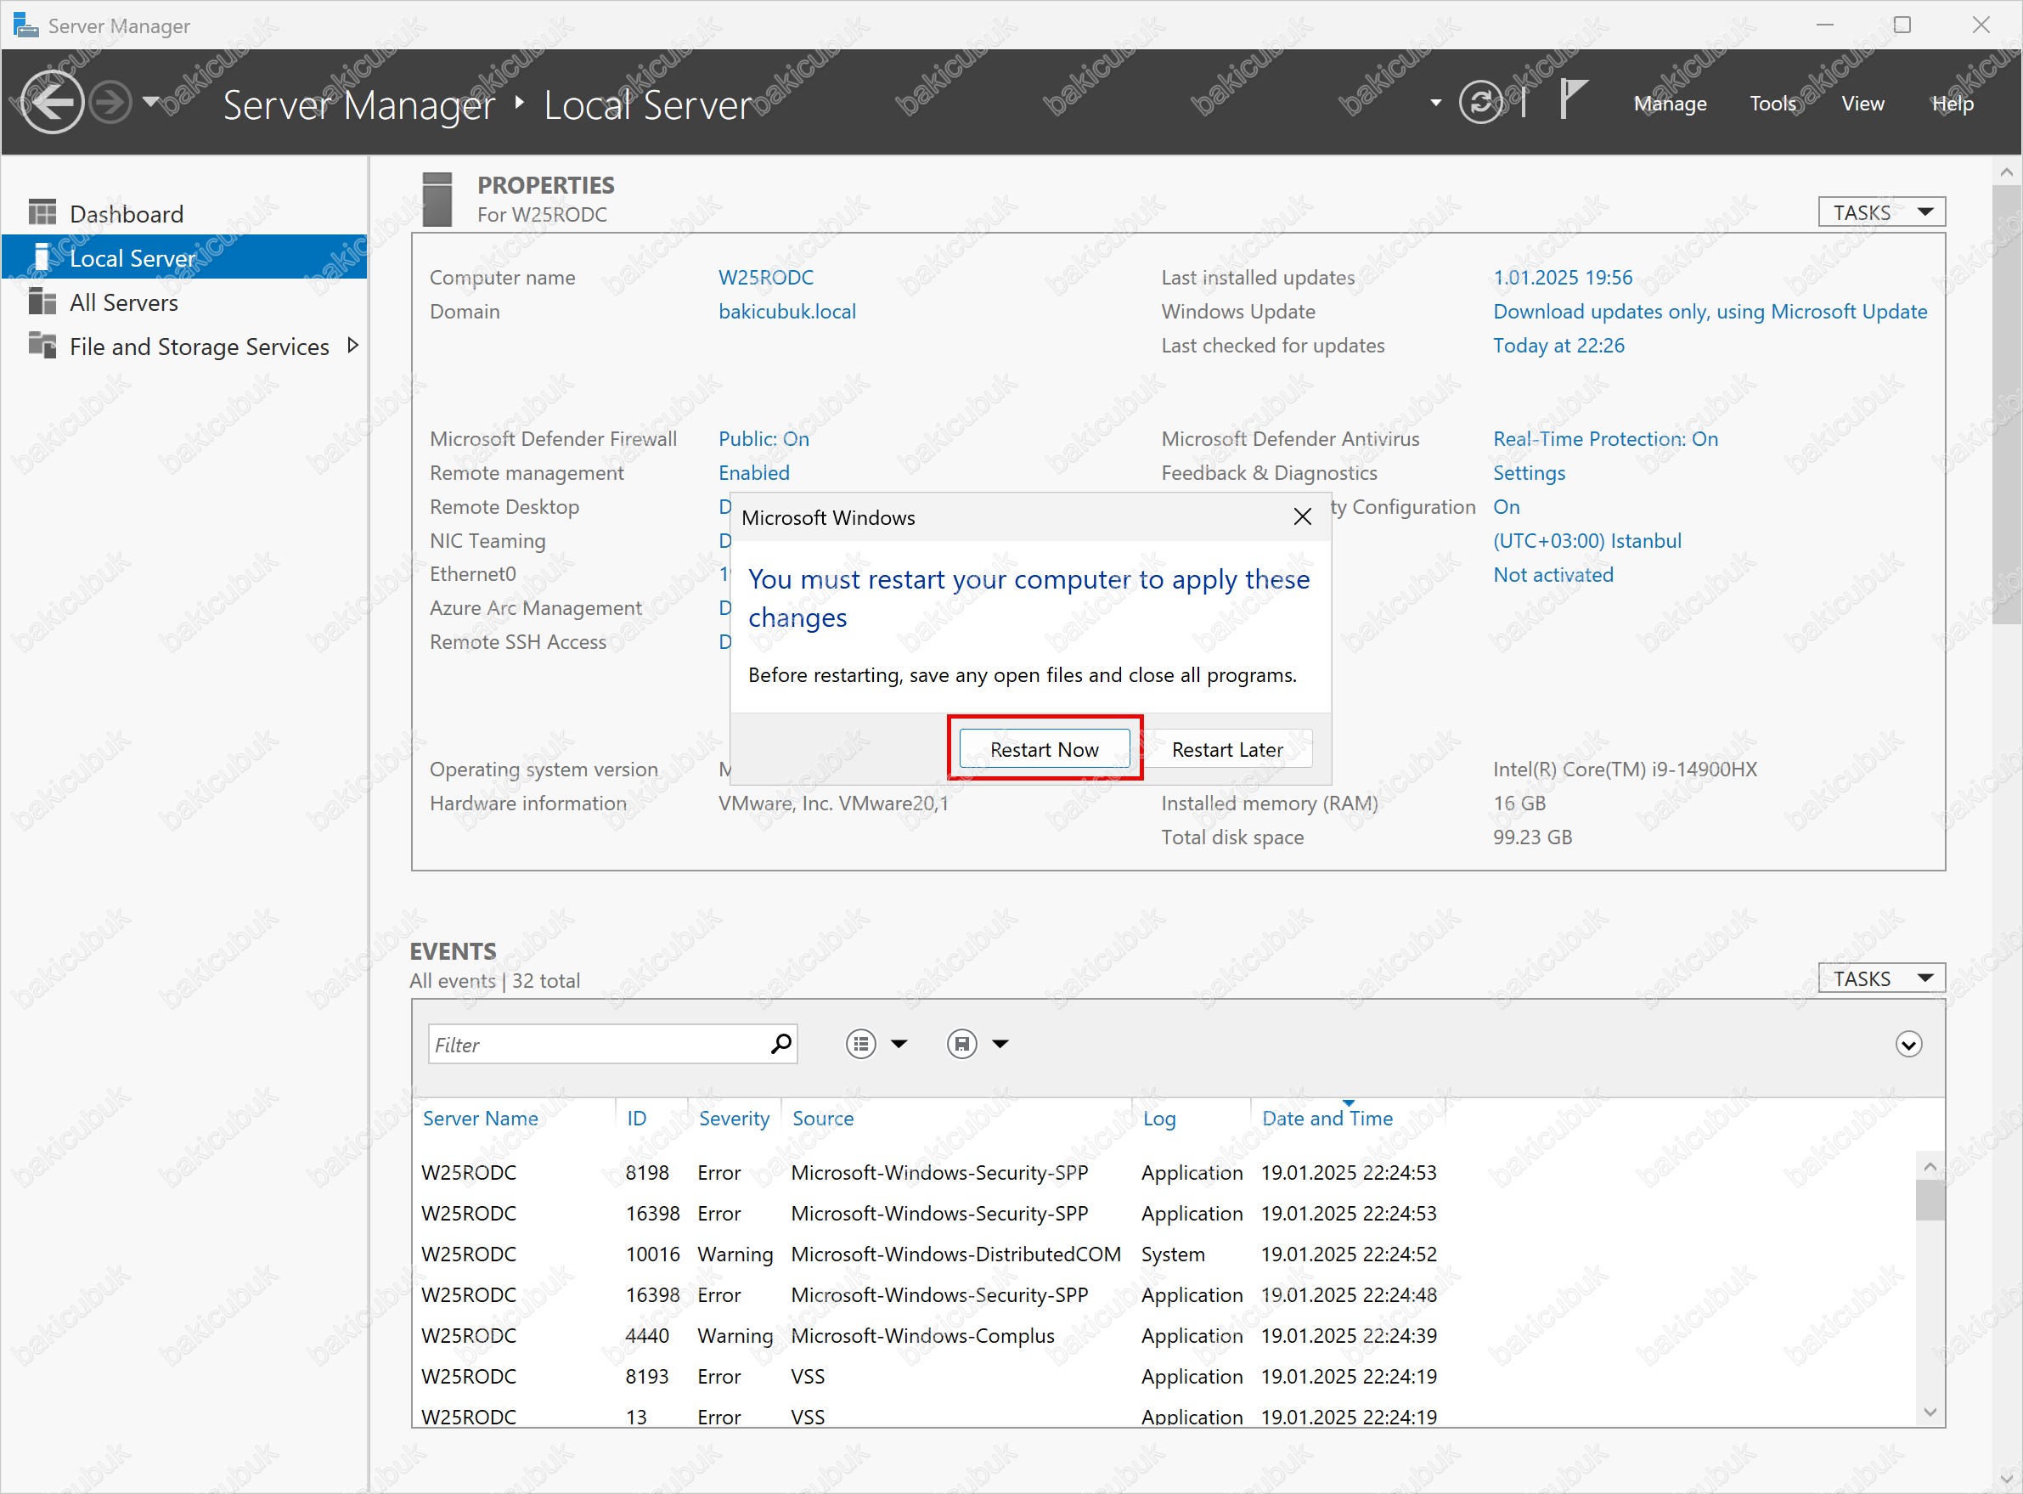Sort events by Date and Time column
The height and width of the screenshot is (1494, 2023).
[1327, 1119]
